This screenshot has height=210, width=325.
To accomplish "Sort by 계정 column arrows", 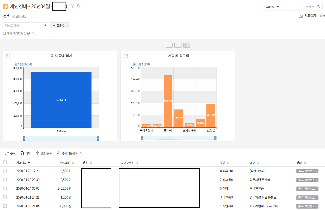I will click(x=228, y=163).
